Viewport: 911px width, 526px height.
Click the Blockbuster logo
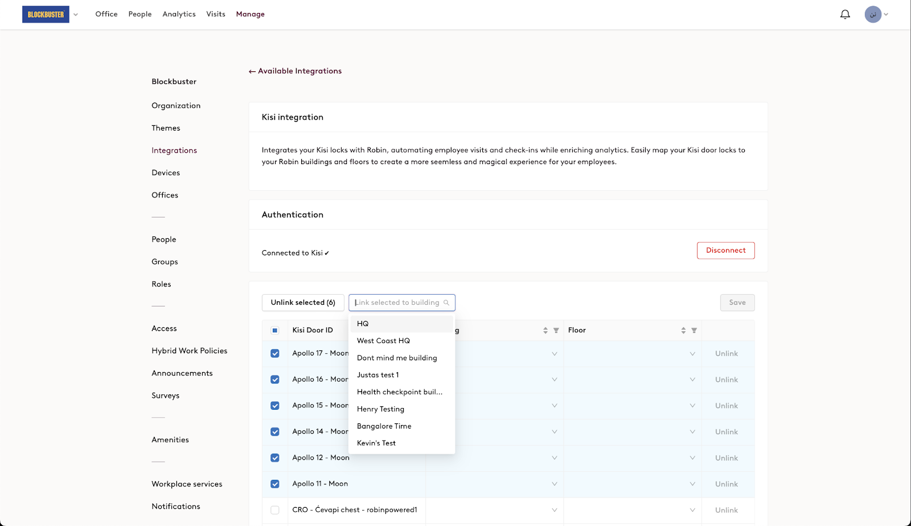coord(46,14)
